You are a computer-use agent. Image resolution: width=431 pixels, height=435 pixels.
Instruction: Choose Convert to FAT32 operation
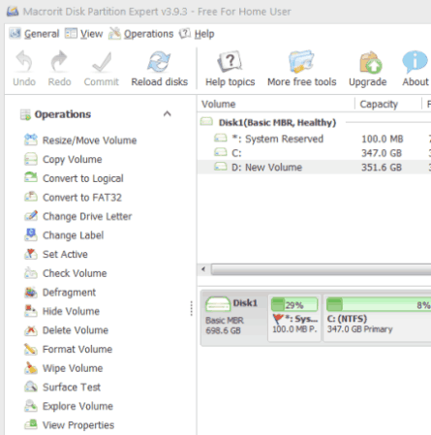pos(73,198)
